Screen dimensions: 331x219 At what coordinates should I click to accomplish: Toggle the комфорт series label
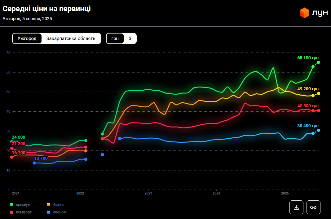[x=24, y=212]
